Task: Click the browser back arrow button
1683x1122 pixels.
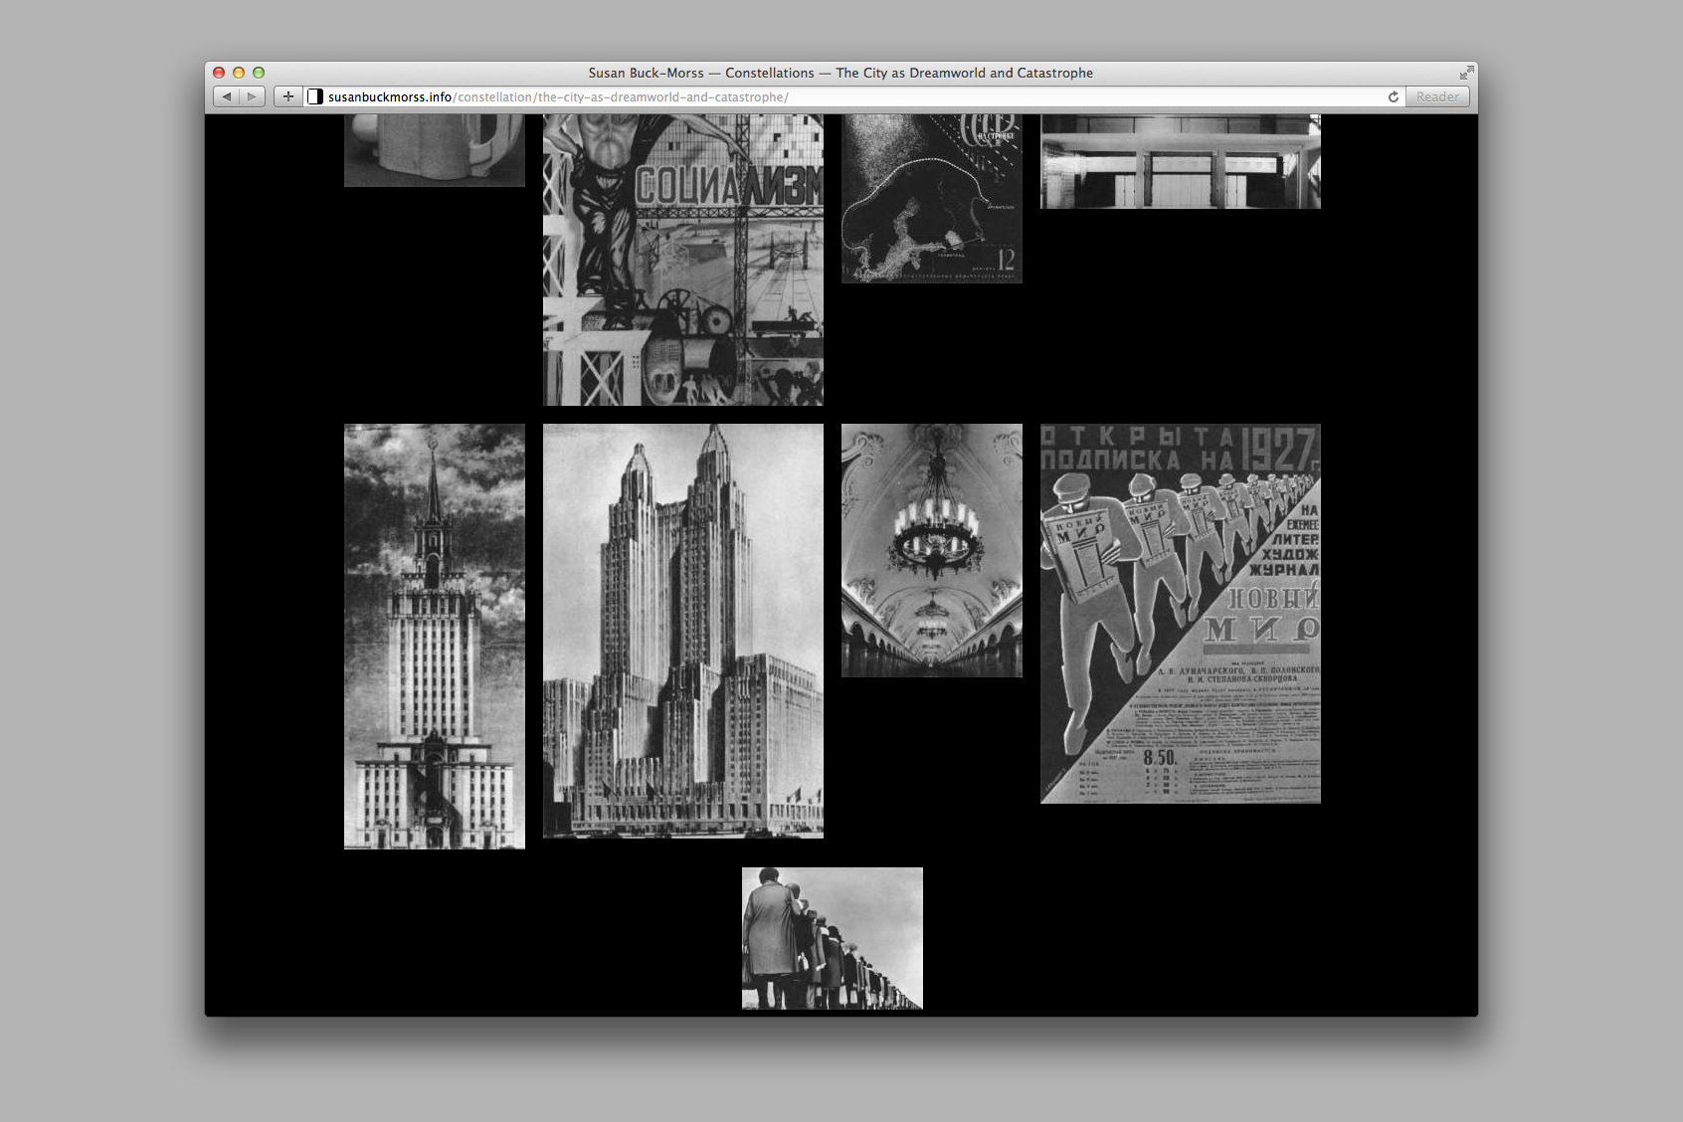Action: pos(227,96)
